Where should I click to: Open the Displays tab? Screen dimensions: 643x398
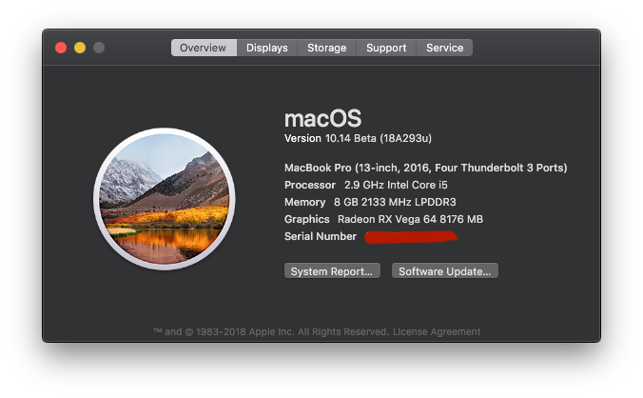click(x=267, y=48)
